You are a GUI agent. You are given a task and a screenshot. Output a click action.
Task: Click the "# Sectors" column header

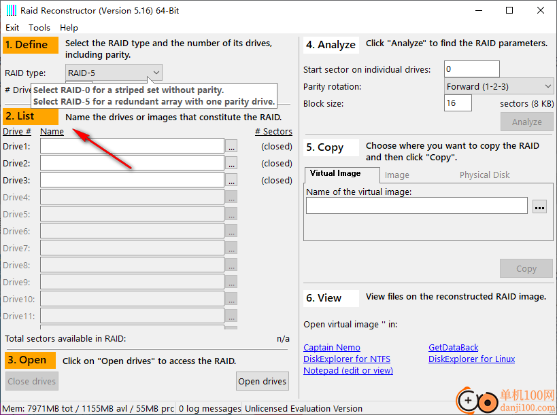(x=273, y=132)
